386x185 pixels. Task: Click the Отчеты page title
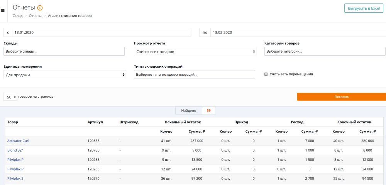pyautogui.click(x=24, y=8)
